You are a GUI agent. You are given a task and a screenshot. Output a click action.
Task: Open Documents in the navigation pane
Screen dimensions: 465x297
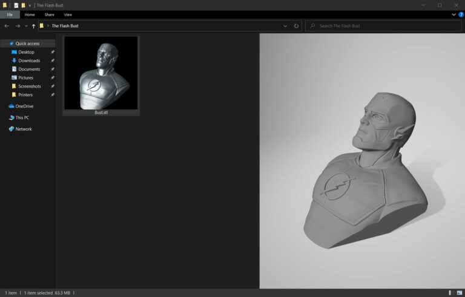click(29, 69)
